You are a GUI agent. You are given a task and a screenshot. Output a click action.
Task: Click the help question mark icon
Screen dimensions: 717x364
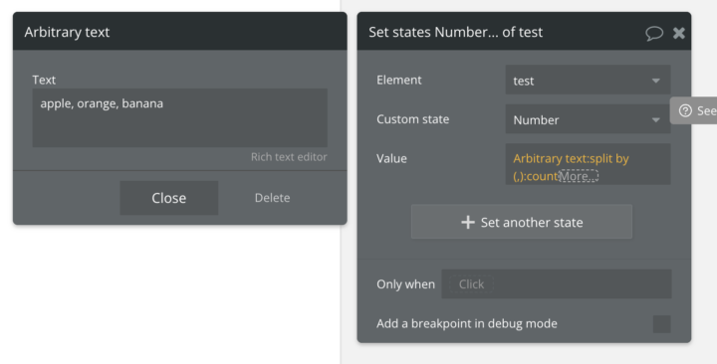pos(685,110)
